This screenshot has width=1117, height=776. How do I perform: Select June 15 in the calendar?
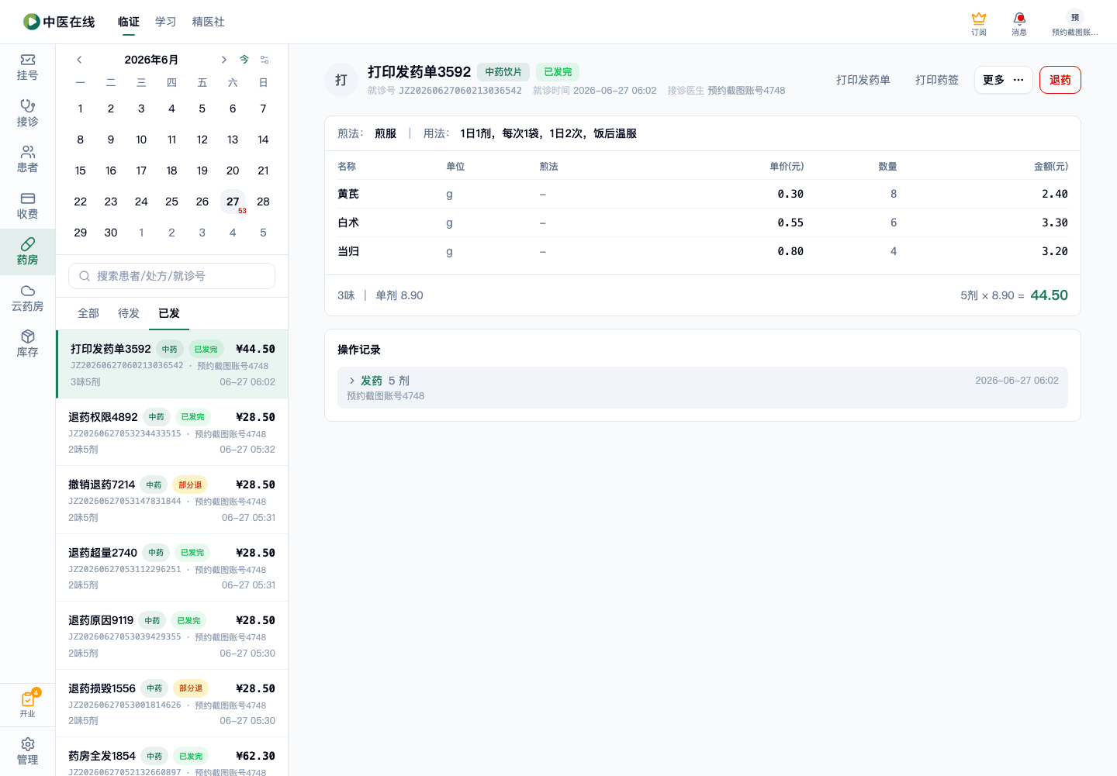81,171
